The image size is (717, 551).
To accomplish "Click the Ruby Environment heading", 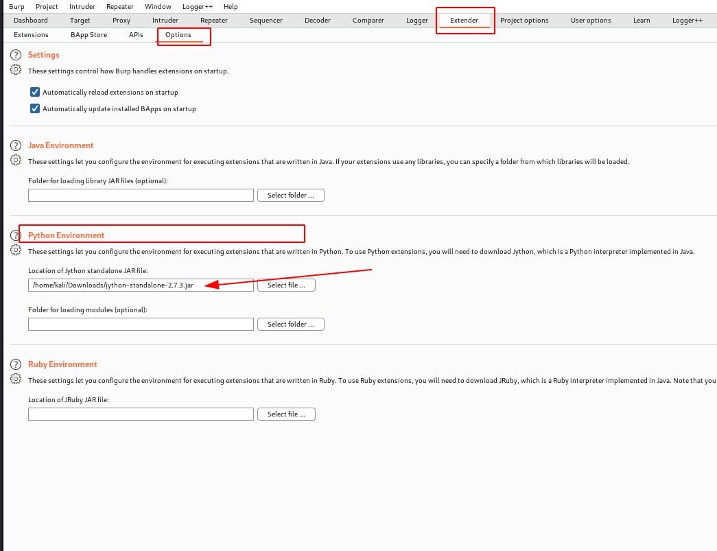I will tap(62, 364).
